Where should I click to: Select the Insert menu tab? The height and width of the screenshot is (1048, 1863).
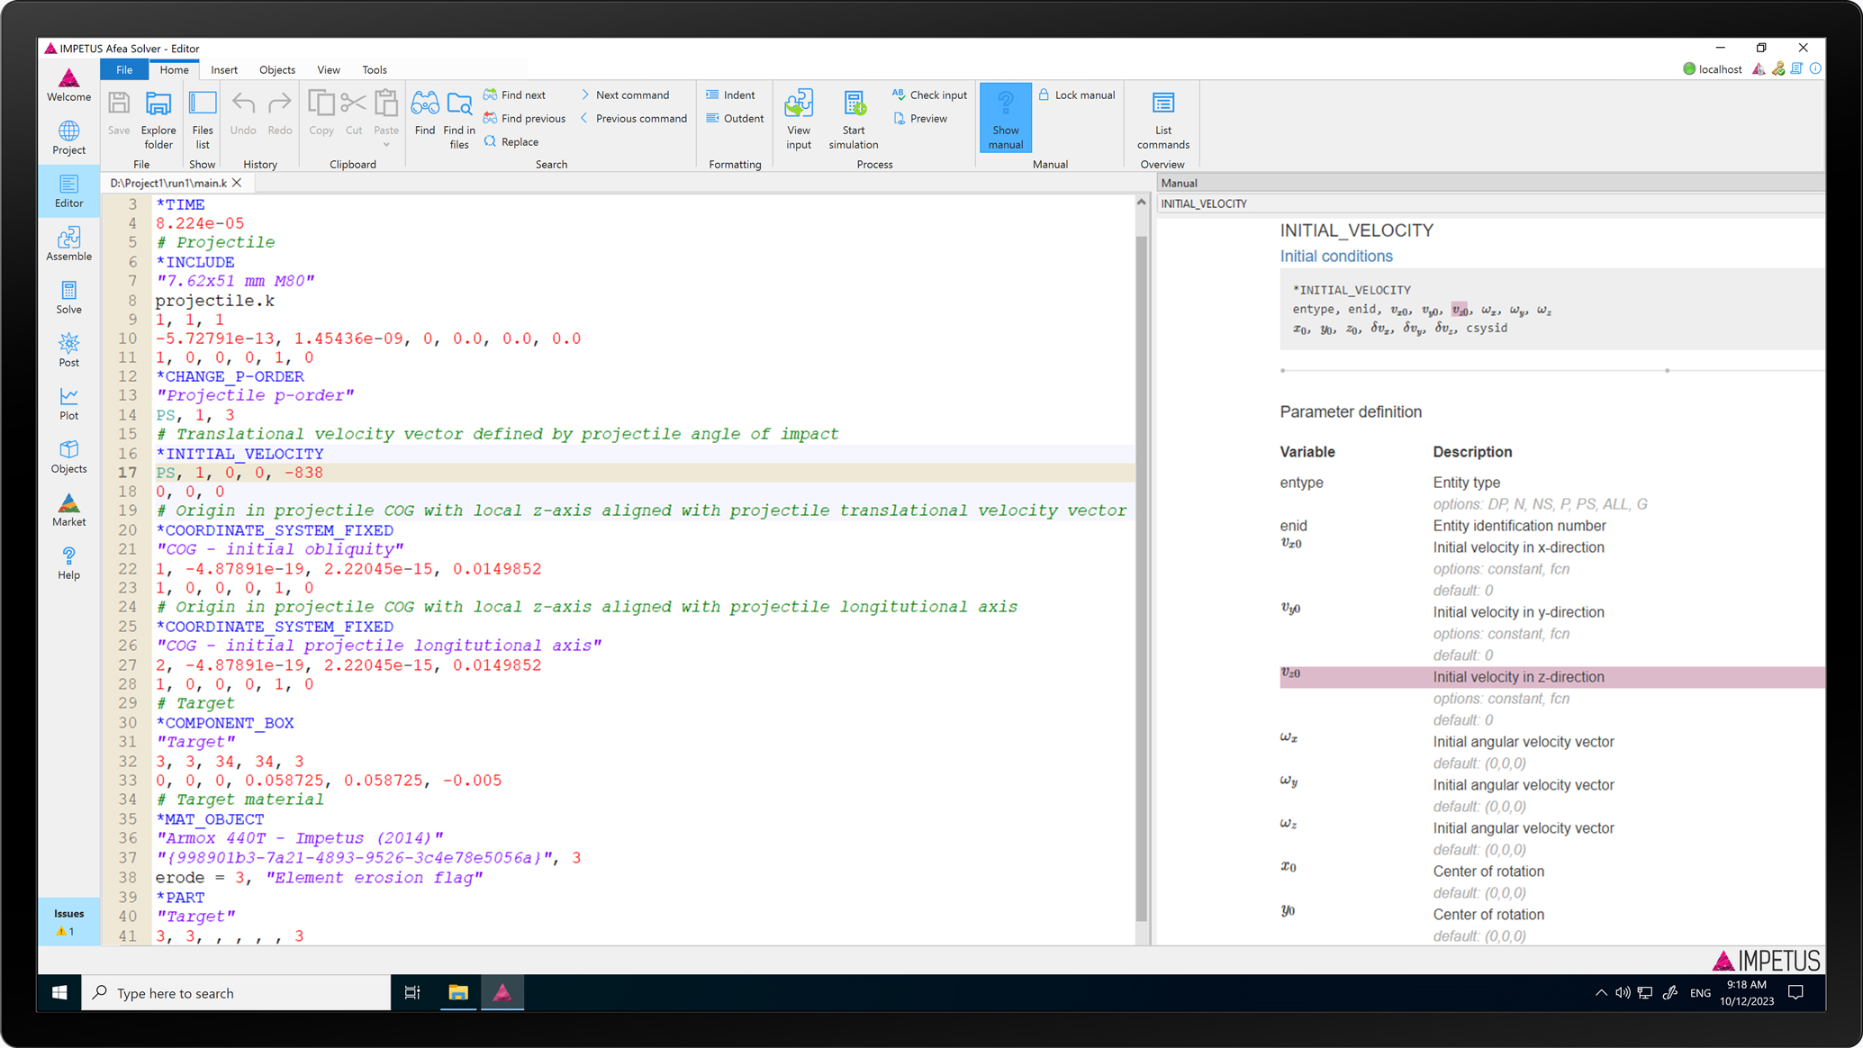tap(224, 69)
